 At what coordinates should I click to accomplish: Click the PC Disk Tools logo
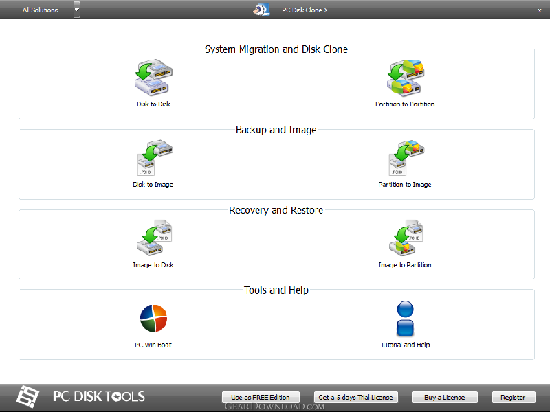click(x=80, y=396)
